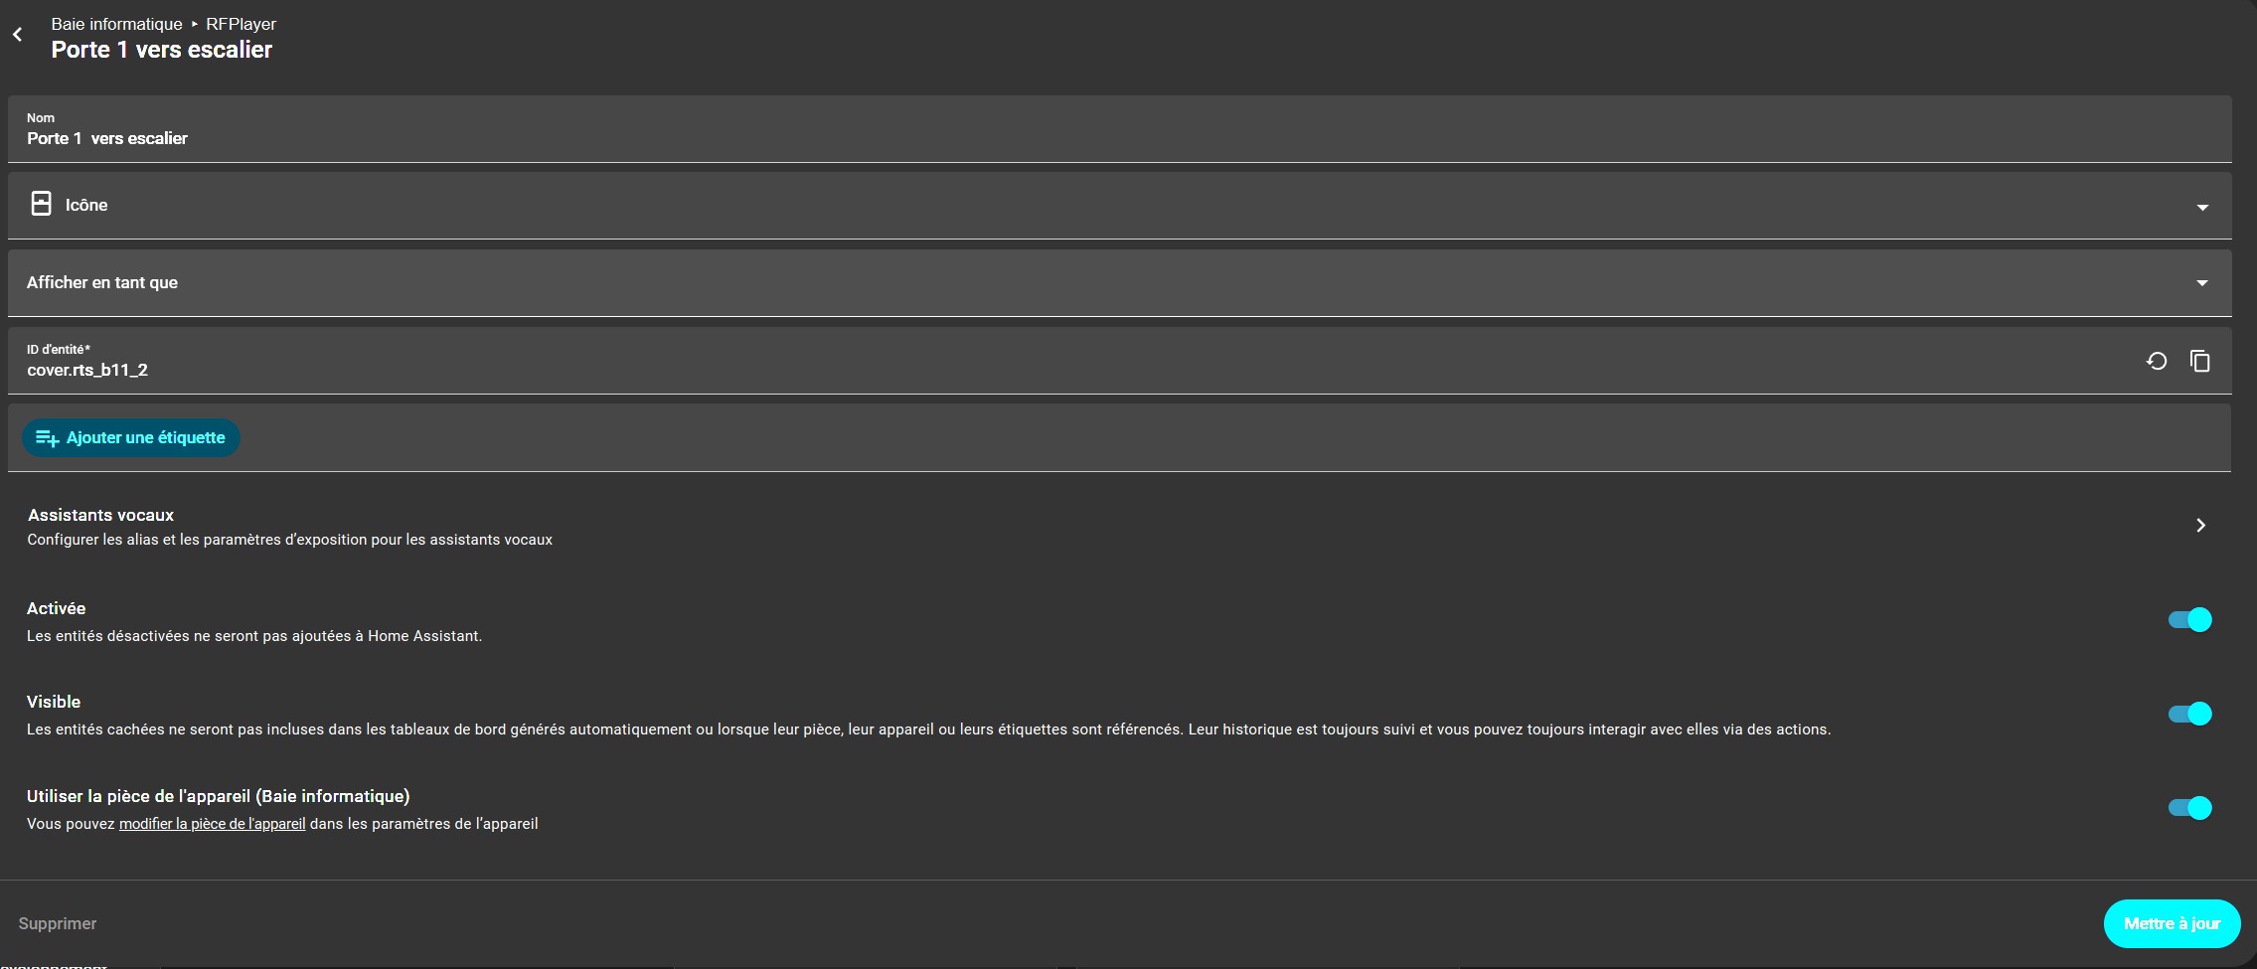This screenshot has width=2257, height=969.
Task: Copy the entity ID to clipboard
Action: 2199,361
